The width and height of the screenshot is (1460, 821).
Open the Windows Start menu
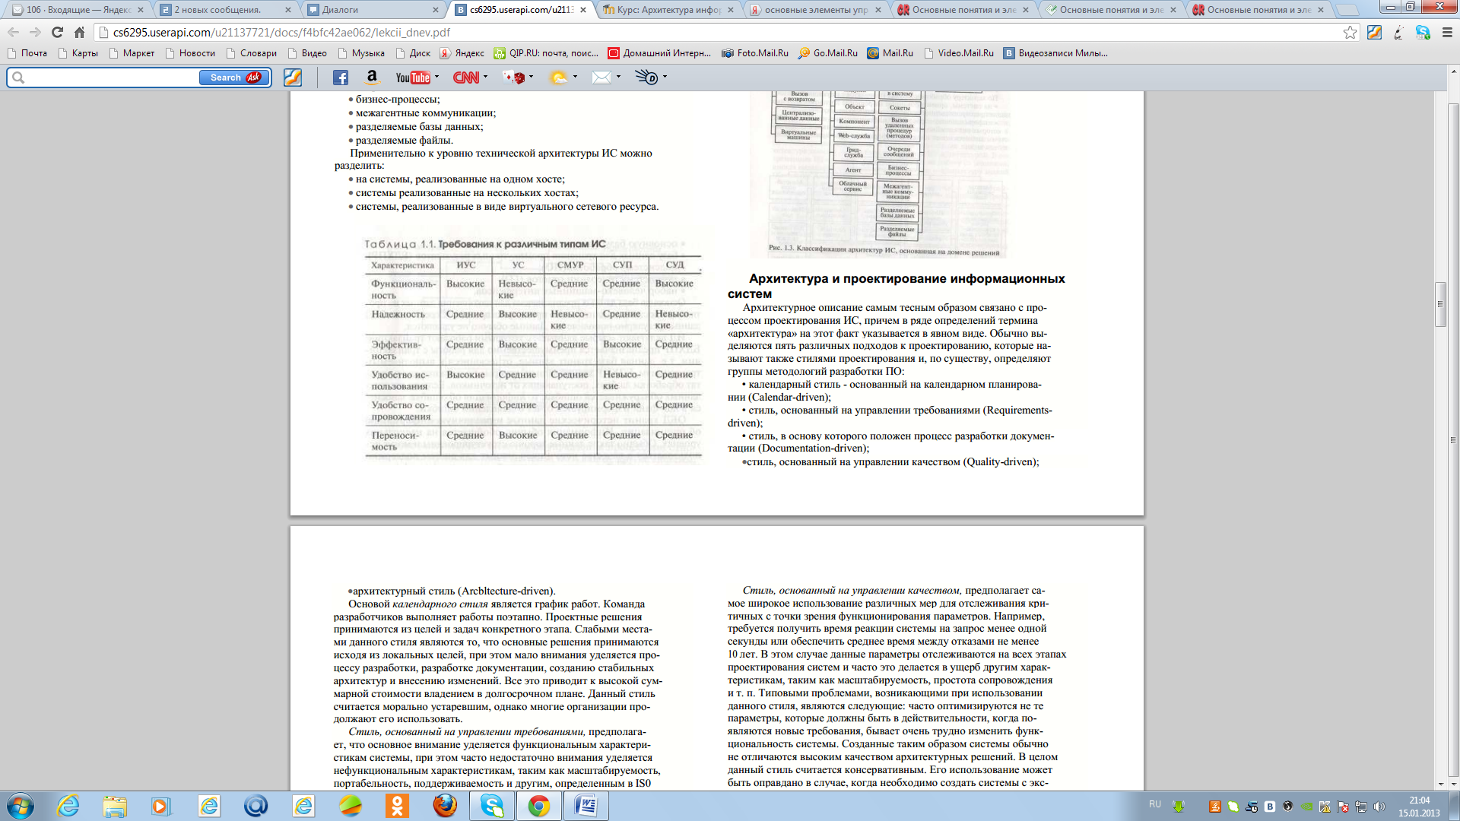tap(21, 806)
